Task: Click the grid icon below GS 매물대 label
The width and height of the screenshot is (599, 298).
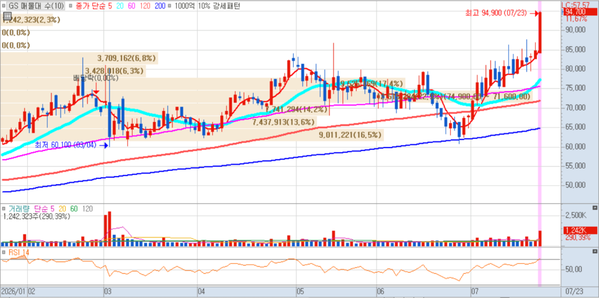Action: coord(7,15)
